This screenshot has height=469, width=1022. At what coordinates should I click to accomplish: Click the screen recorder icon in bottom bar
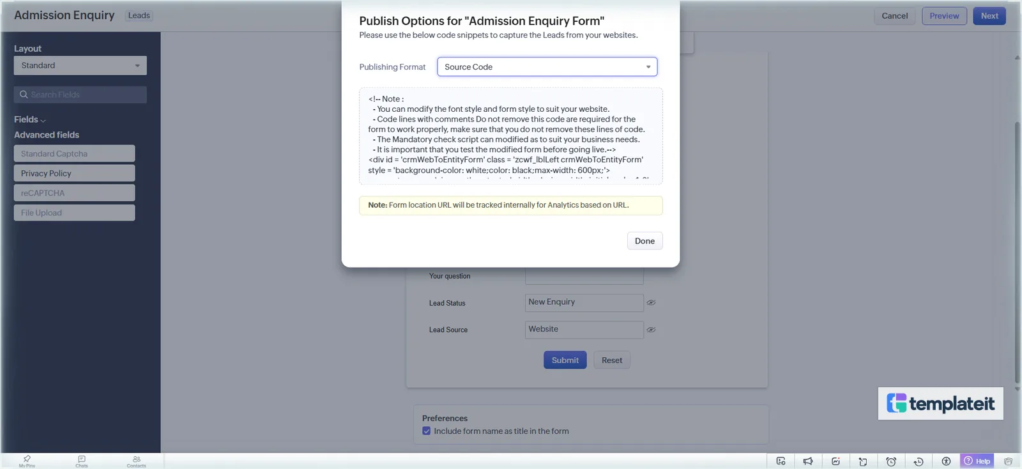tap(781, 461)
